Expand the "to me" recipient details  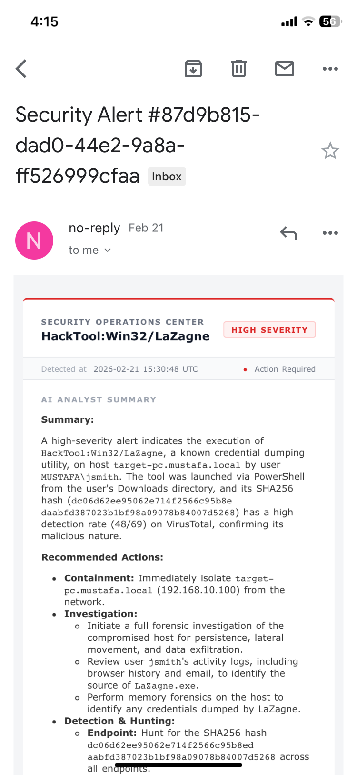[x=89, y=250]
